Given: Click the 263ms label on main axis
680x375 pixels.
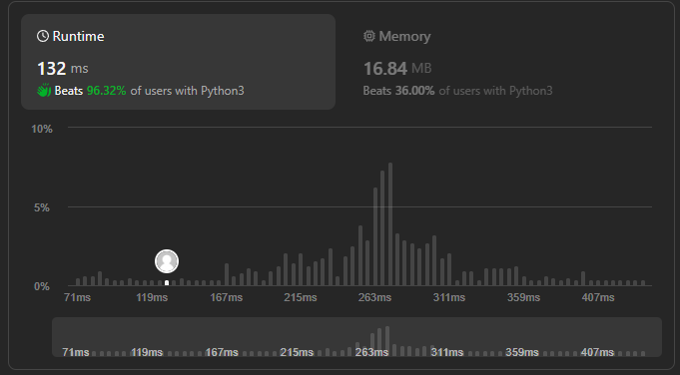Looking at the screenshot, I should click(374, 297).
